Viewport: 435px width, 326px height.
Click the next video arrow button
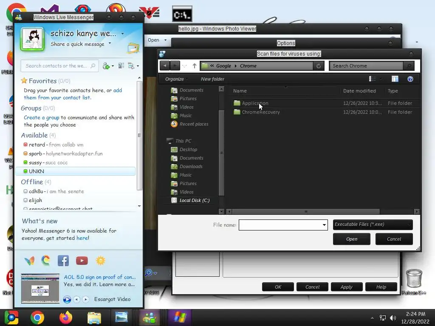pos(85,299)
